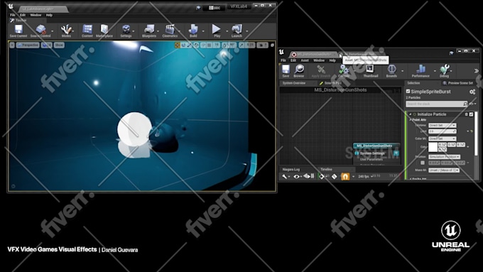Open the Position 'Simulation Position' dropdown
The width and height of the screenshot is (483, 272).
(x=444, y=157)
